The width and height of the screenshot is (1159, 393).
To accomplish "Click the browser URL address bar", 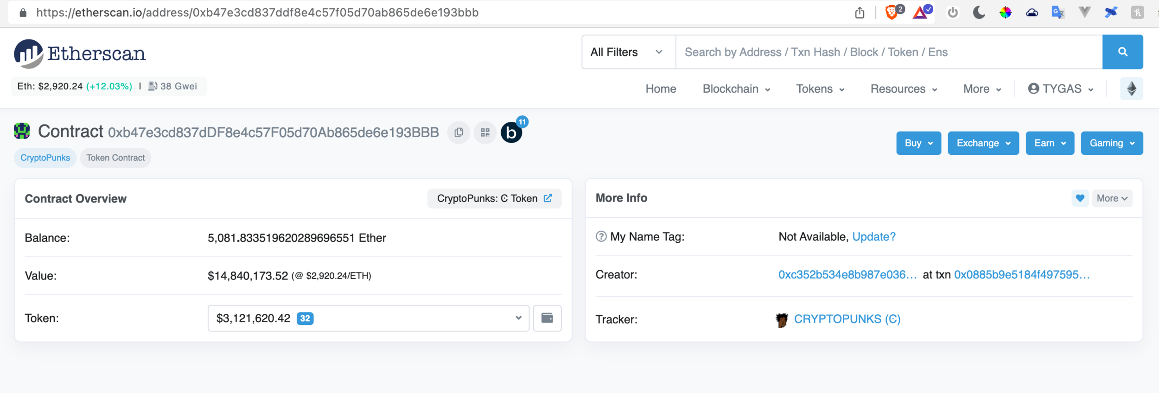I will pyautogui.click(x=257, y=13).
